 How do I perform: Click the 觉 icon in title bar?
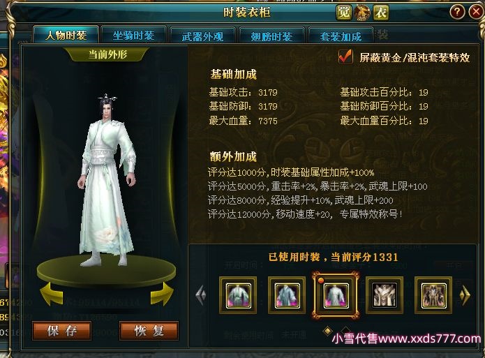343,13
